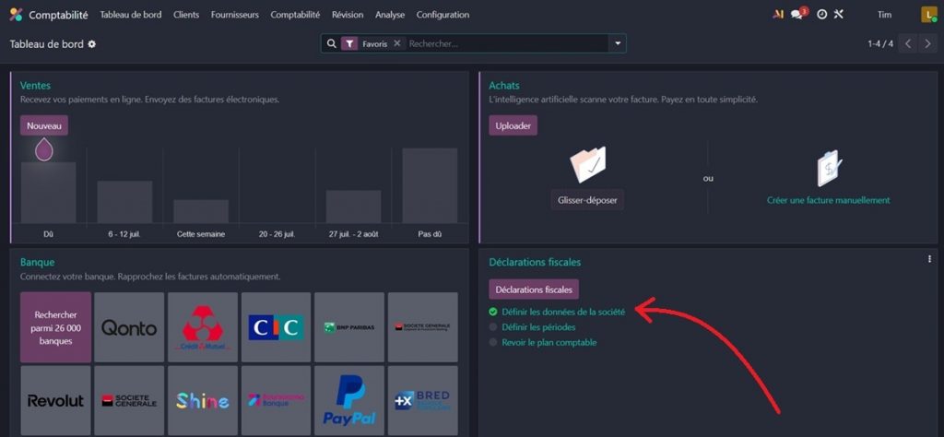The height and width of the screenshot is (437, 944).
Task: Select the Crédit Mutuel bank tile
Action: pos(202,327)
